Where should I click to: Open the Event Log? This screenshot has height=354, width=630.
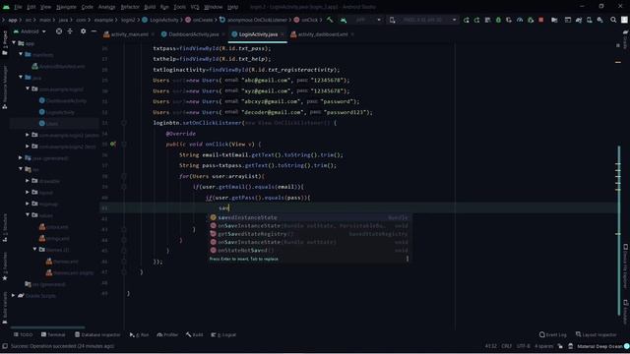pos(553,334)
